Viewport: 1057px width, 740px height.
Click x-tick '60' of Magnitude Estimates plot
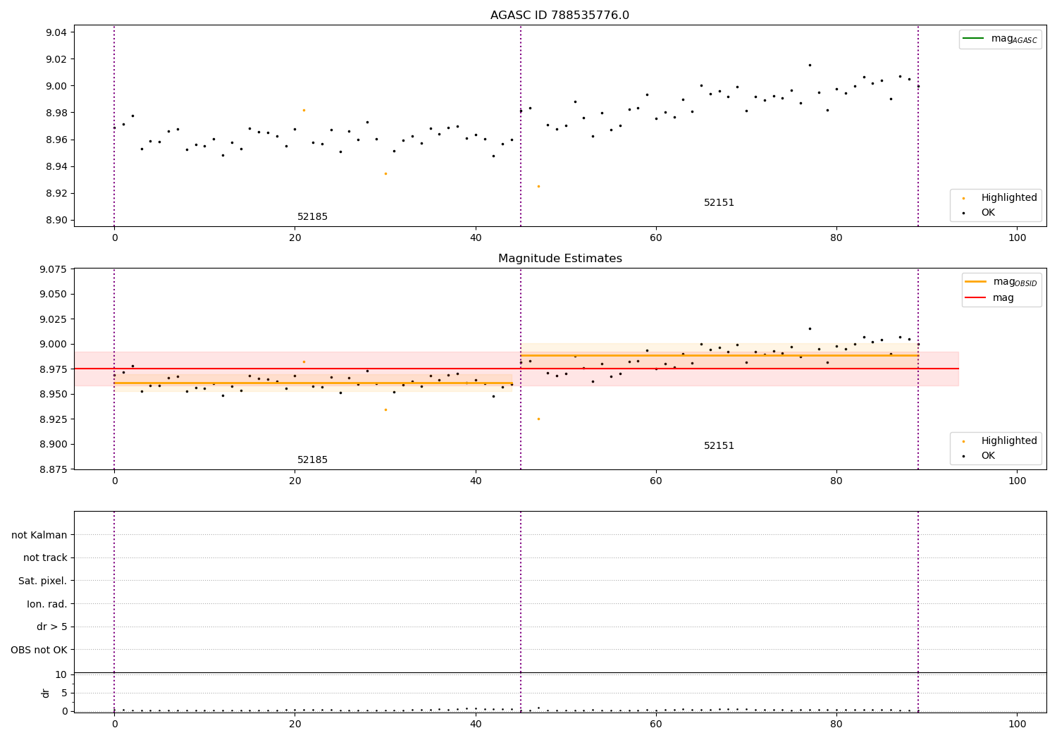[656, 481]
